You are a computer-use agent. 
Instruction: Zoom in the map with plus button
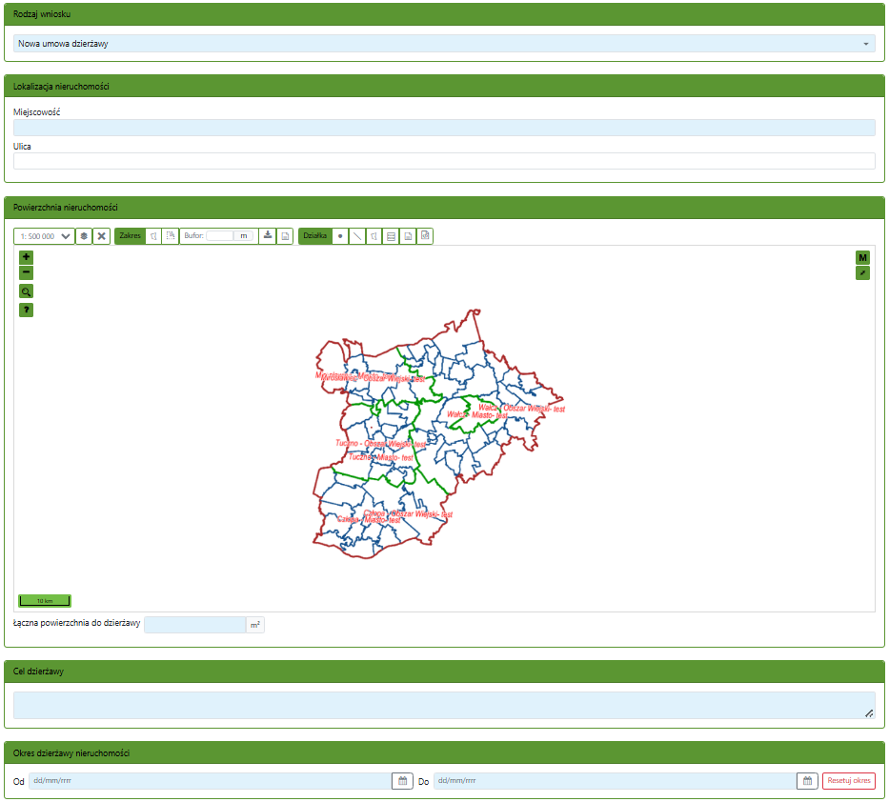pyautogui.click(x=26, y=257)
